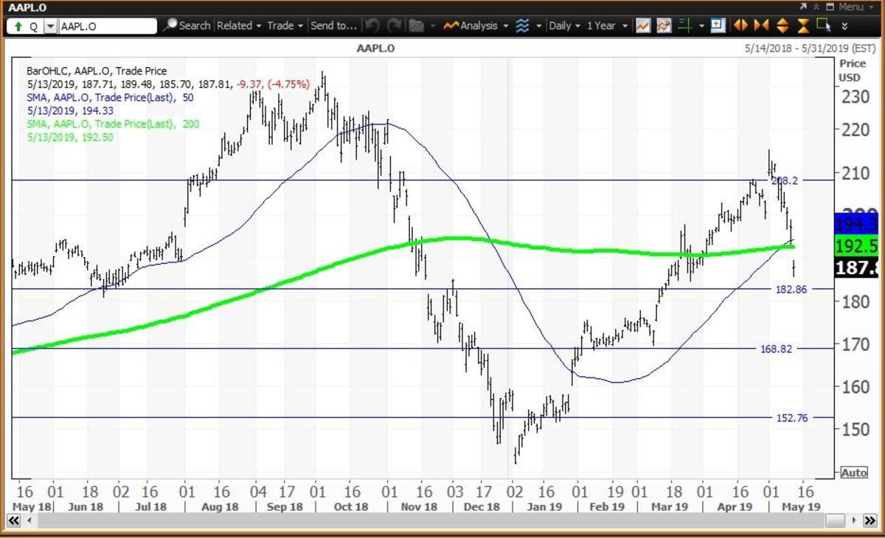Open the 1 Year range dropdown
The width and height of the screenshot is (885, 538).
point(605,26)
